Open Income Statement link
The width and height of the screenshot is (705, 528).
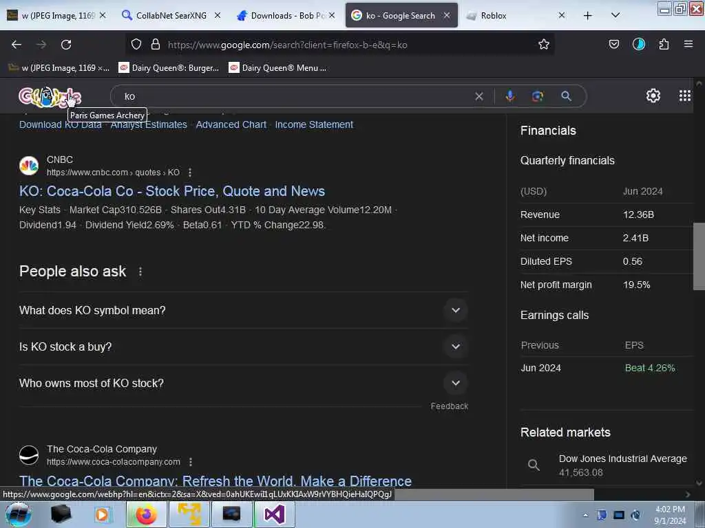(314, 125)
